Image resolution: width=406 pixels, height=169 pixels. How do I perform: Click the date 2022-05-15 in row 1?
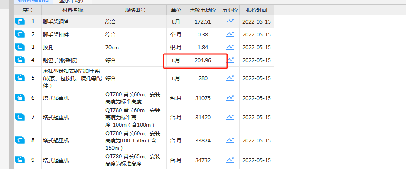[257, 22]
